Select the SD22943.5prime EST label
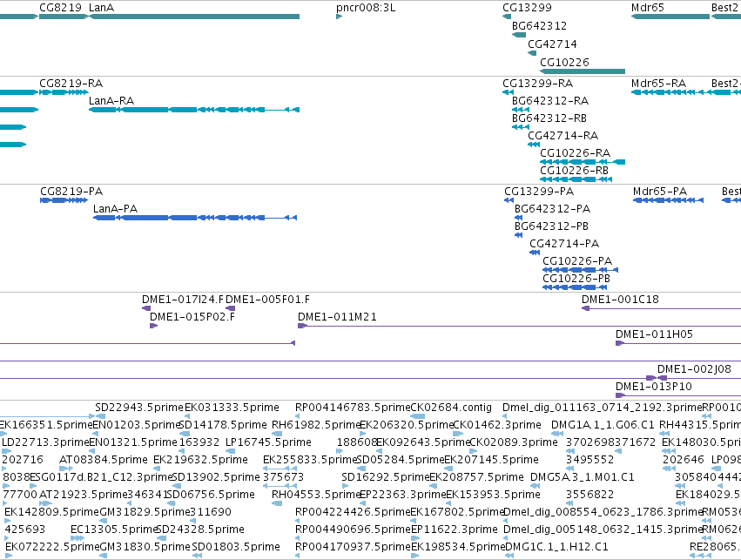741x560 pixels. (x=139, y=408)
